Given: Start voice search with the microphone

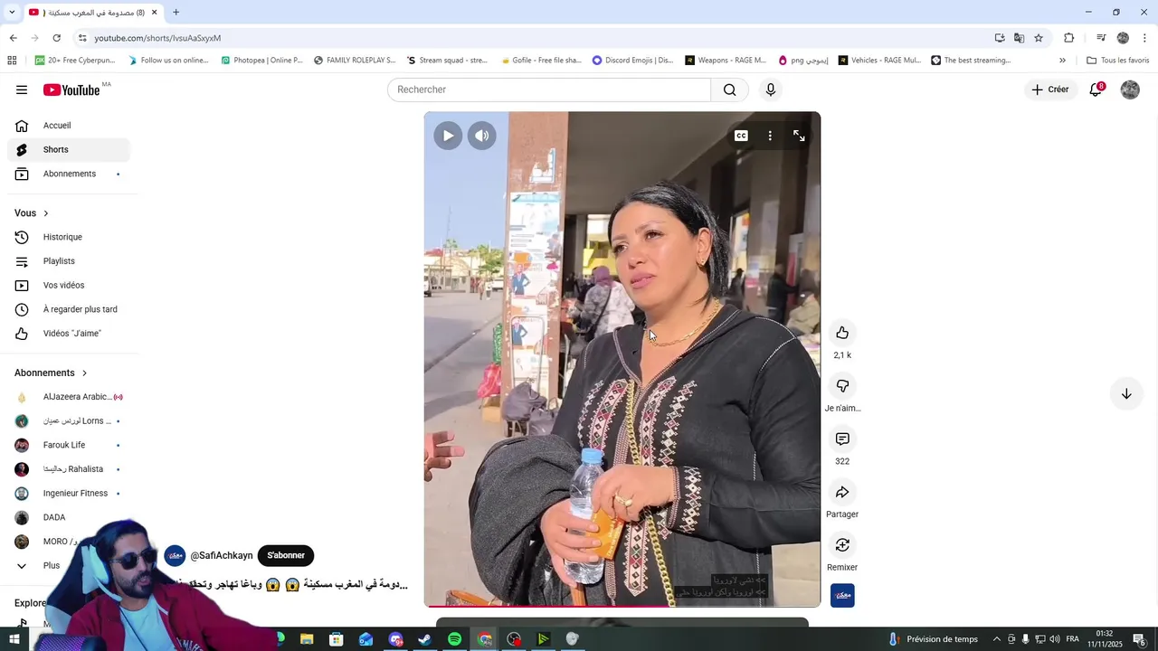Looking at the screenshot, I should [x=770, y=90].
